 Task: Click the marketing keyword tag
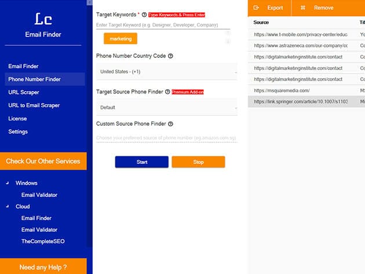click(x=120, y=39)
